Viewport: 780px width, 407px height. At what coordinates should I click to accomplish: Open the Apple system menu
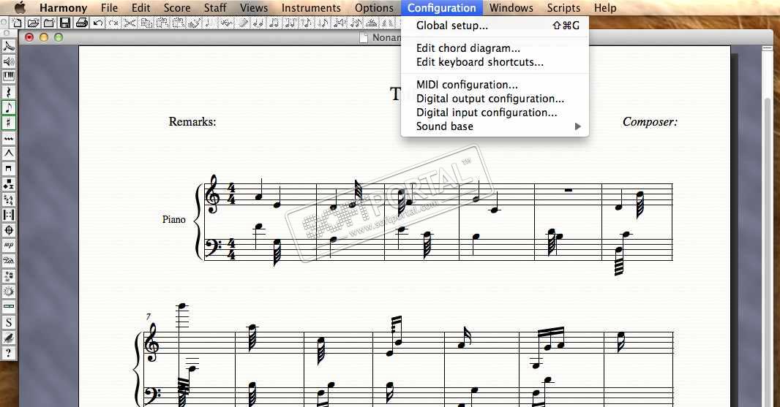click(20, 8)
